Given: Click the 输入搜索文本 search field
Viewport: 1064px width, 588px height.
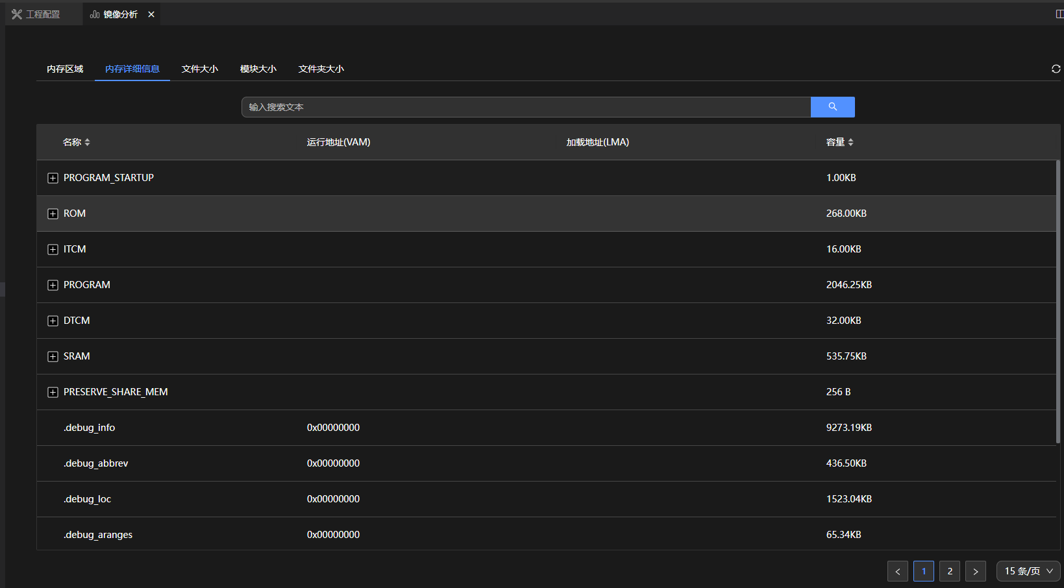Looking at the screenshot, I should coord(526,107).
